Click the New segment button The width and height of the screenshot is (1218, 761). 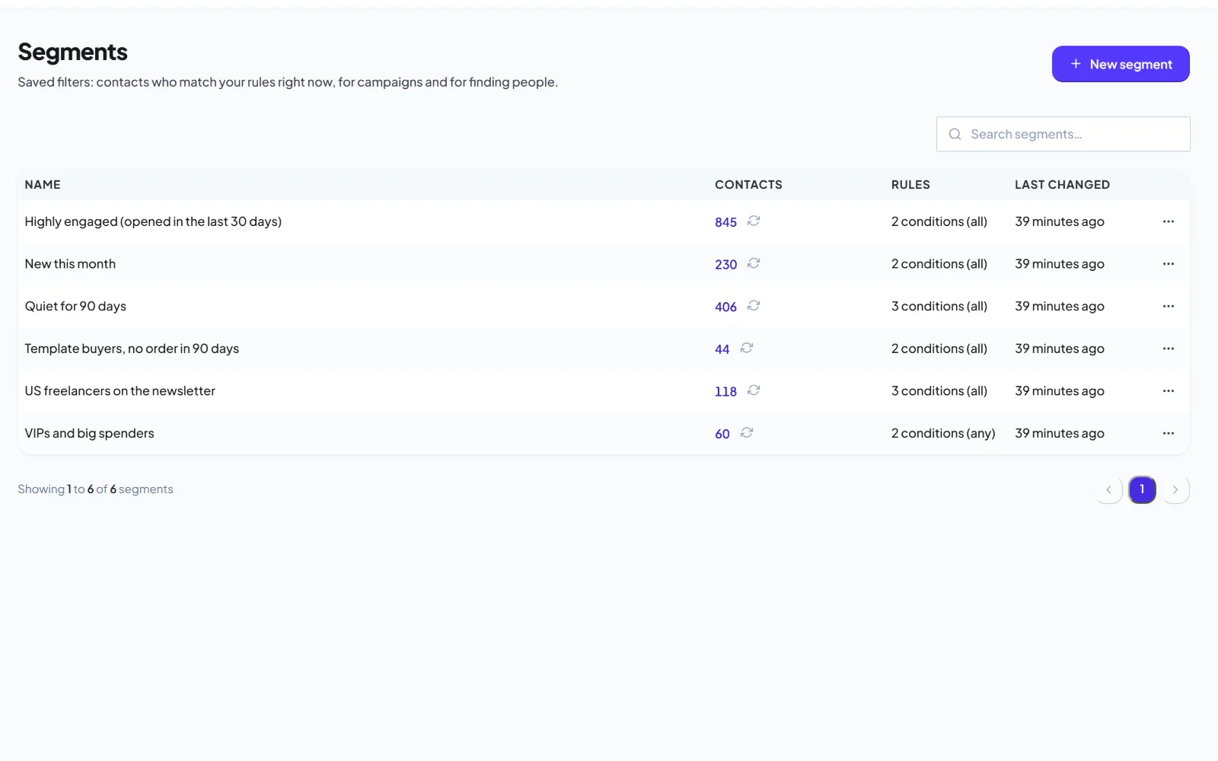(x=1121, y=64)
